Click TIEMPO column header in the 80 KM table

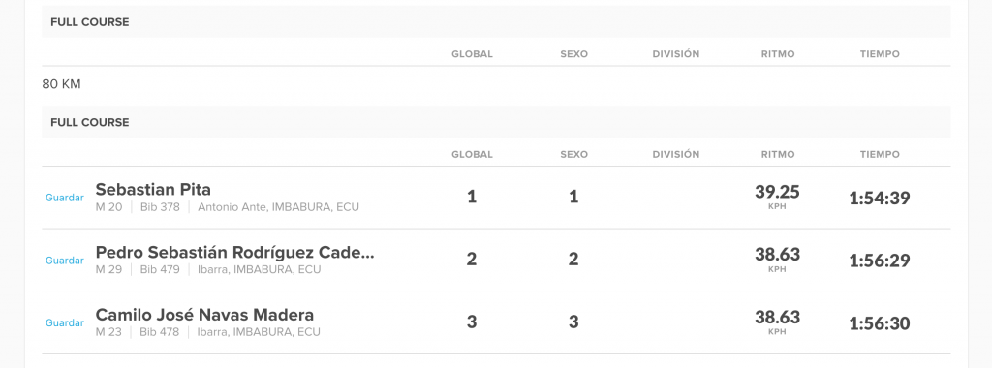pos(880,154)
